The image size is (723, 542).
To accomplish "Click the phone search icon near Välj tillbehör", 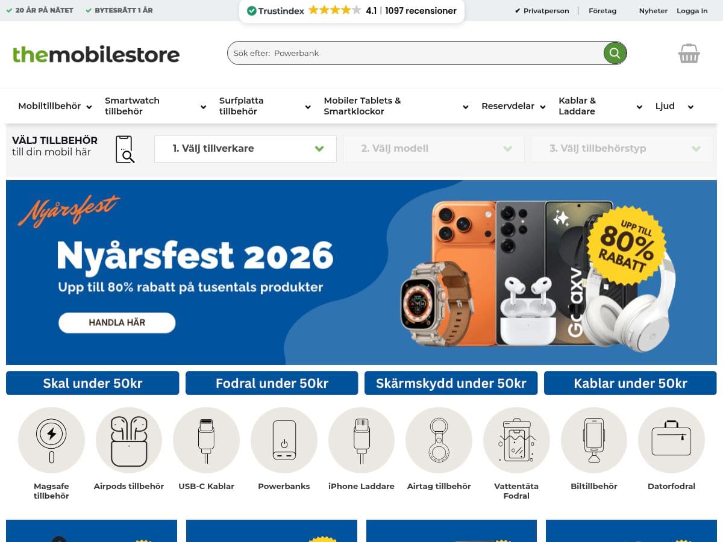I will 125,149.
